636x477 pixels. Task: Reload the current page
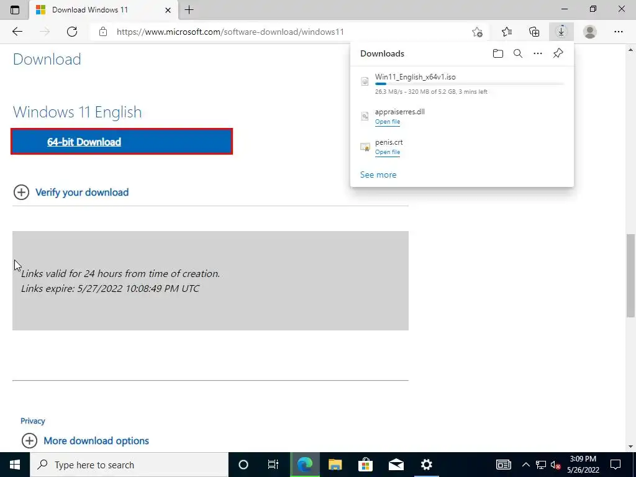(72, 32)
